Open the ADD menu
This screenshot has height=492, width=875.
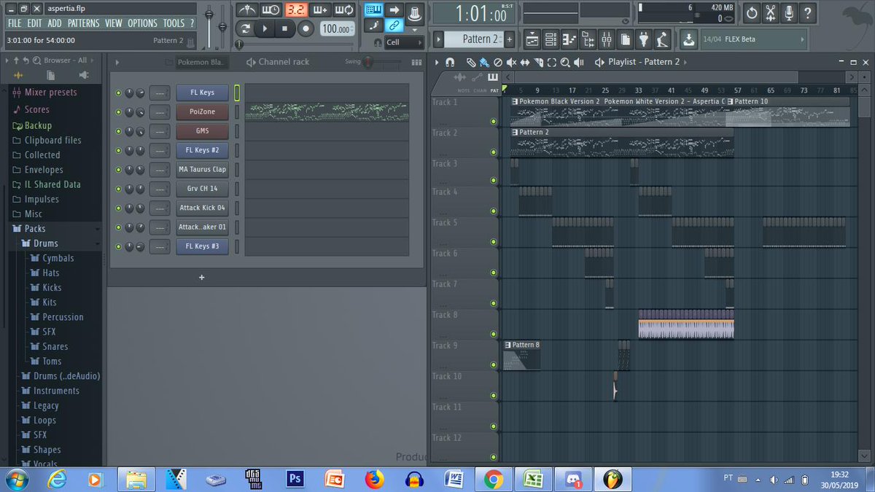point(55,23)
